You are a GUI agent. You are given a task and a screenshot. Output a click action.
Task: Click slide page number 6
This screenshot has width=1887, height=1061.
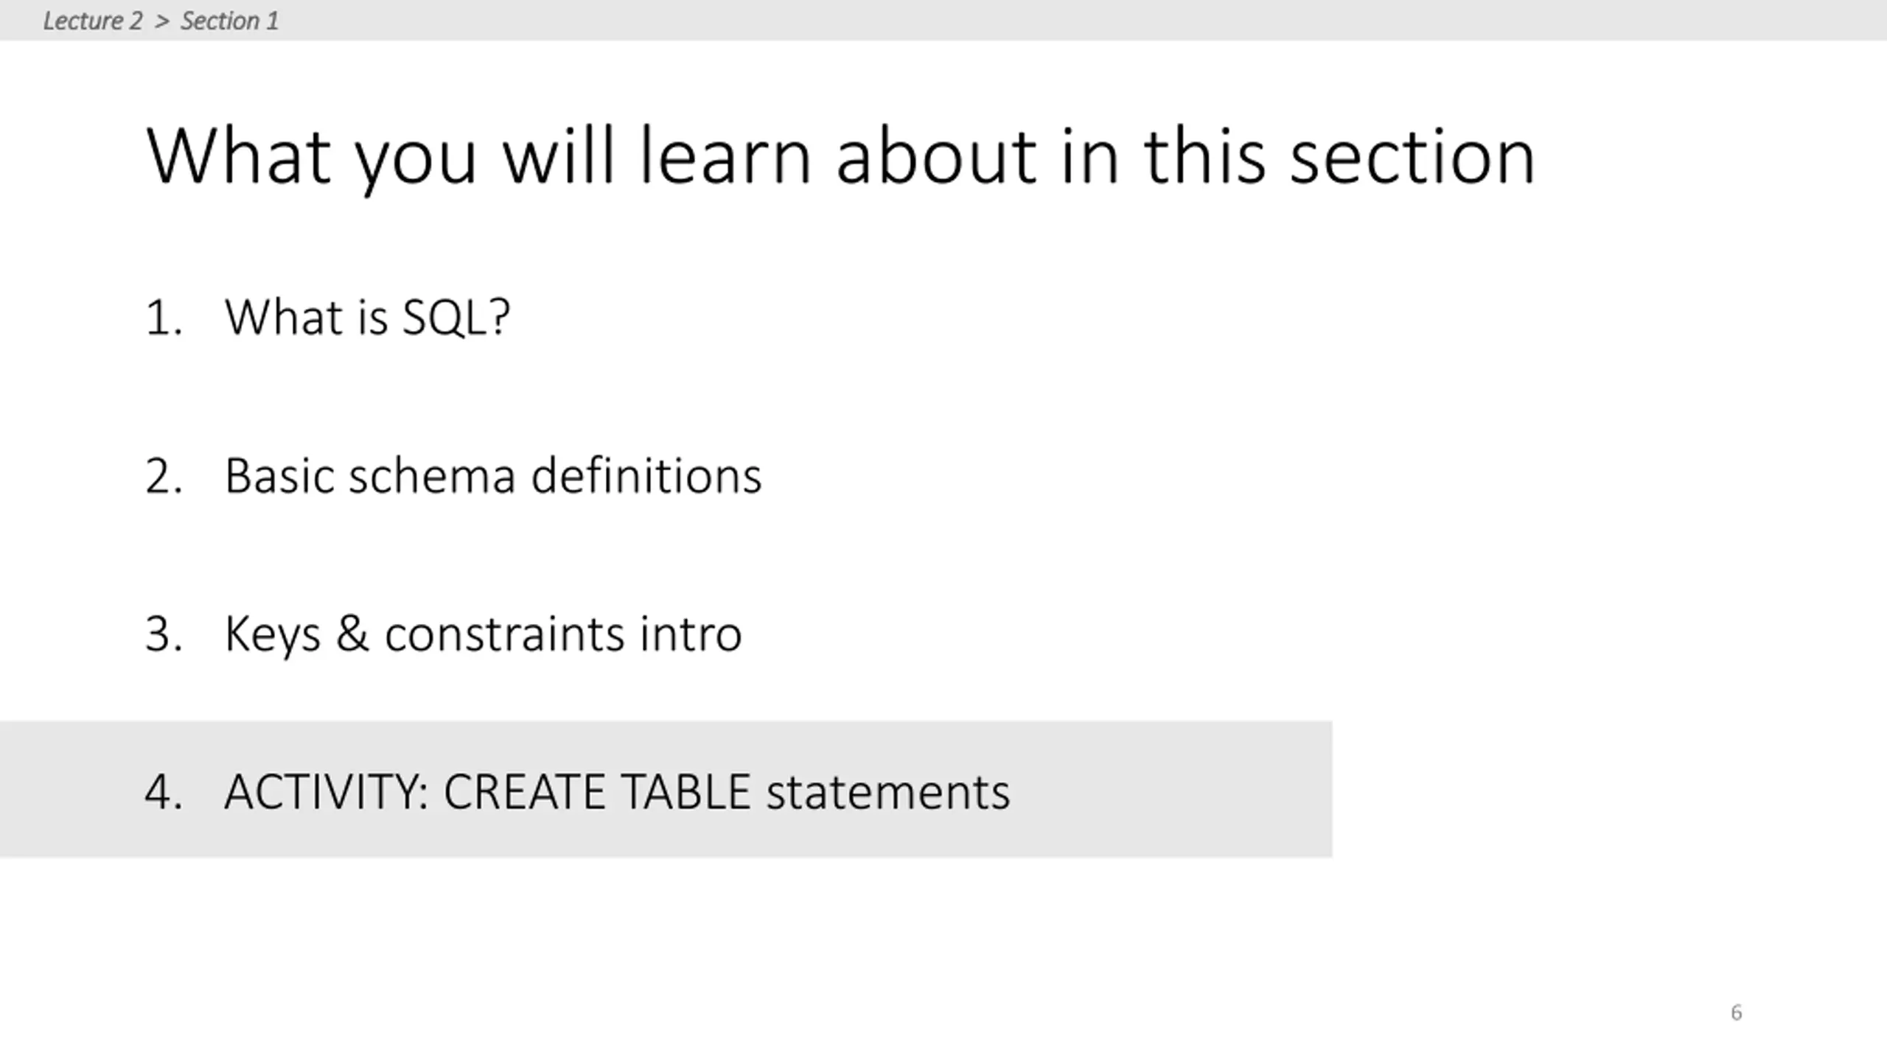(x=1737, y=1012)
